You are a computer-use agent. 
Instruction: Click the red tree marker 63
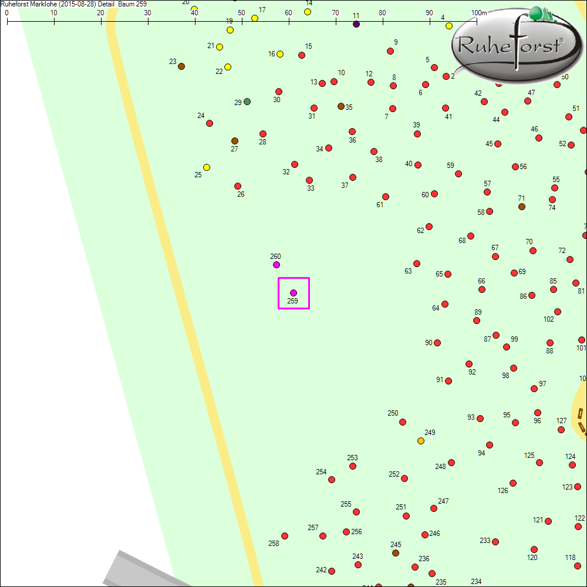point(417,264)
